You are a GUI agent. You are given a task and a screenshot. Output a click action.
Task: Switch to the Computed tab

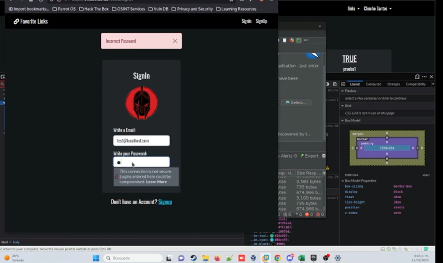(x=373, y=84)
